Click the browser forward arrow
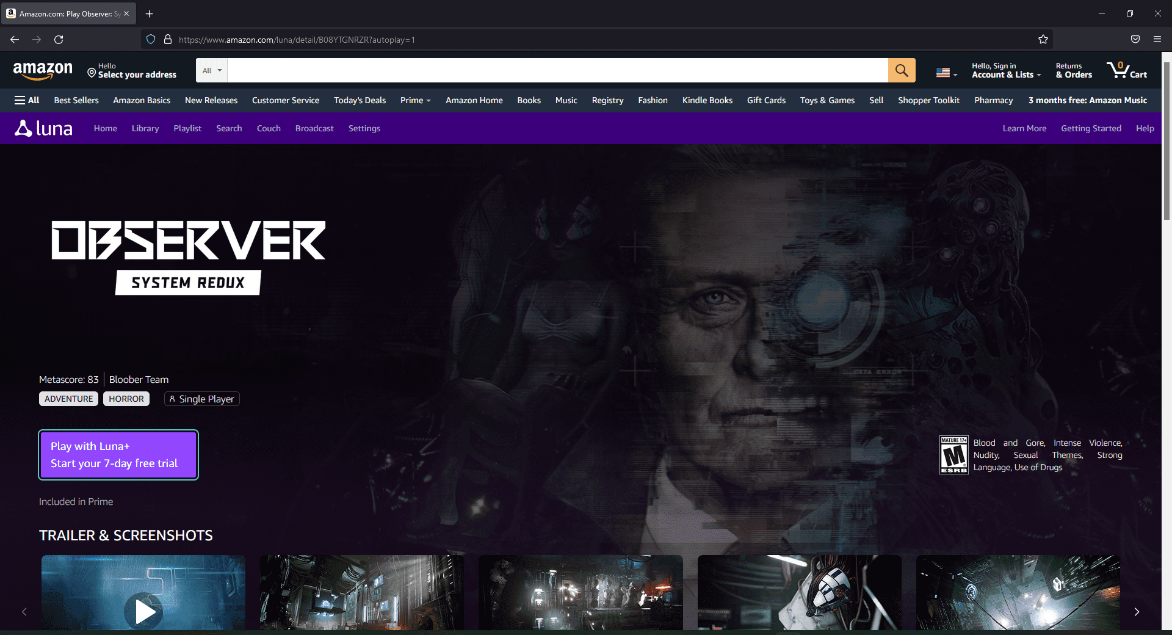1172x635 pixels. [37, 40]
